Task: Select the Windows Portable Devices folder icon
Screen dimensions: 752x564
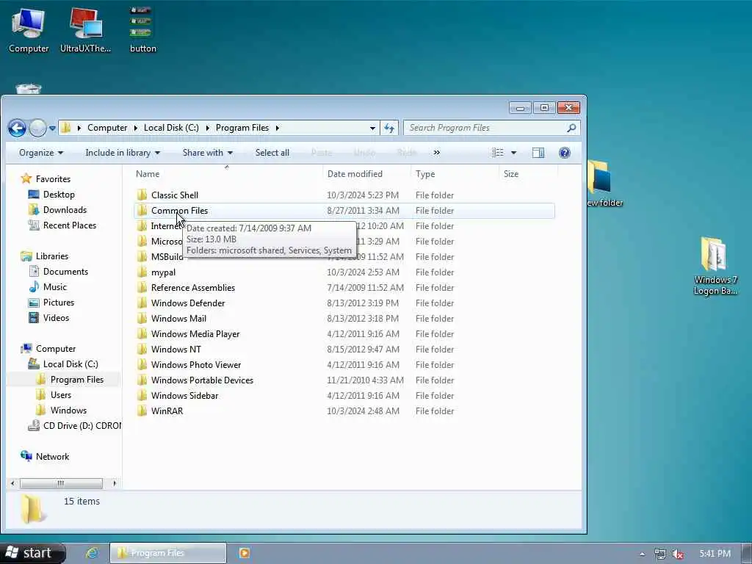Action: [142, 380]
